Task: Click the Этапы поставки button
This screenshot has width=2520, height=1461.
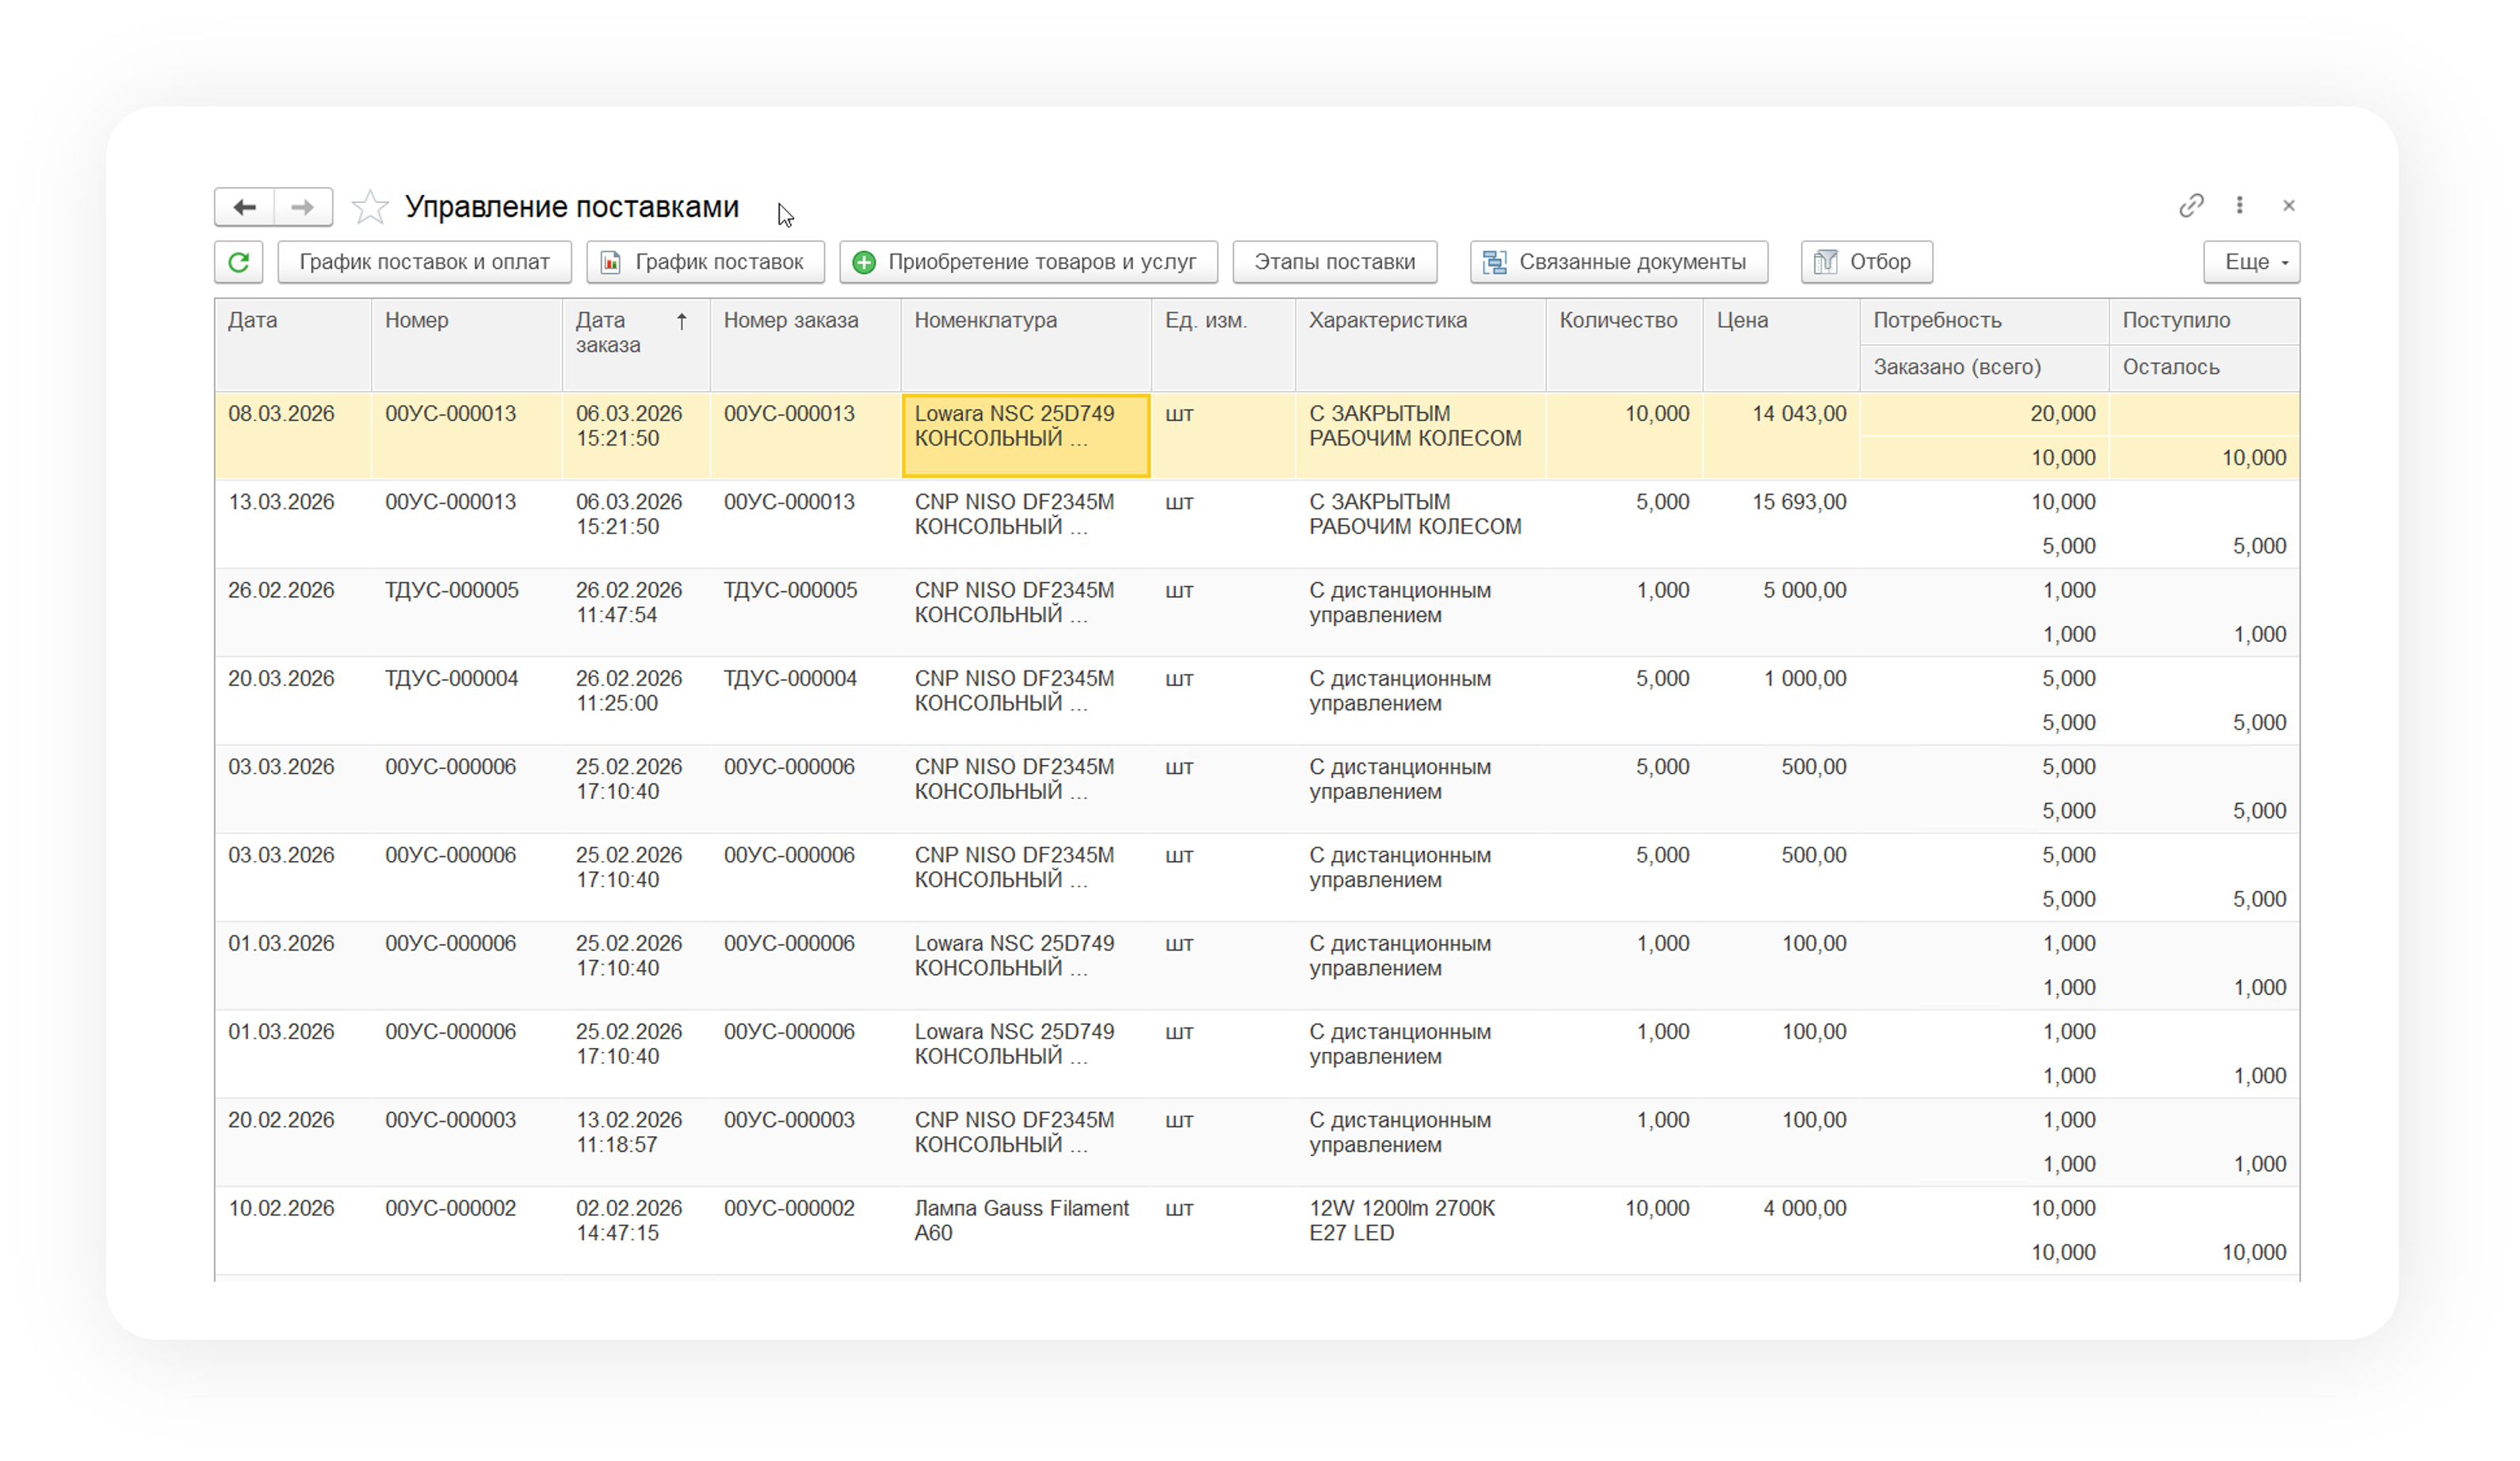Action: coord(1334,262)
